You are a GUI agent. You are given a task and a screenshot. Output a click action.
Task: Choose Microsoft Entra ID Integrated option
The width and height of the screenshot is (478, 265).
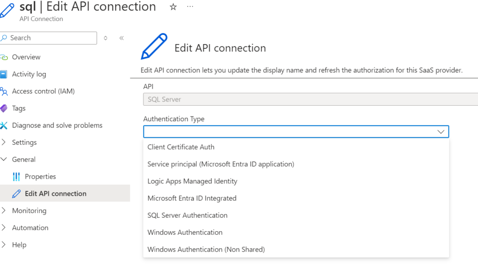tap(296, 198)
